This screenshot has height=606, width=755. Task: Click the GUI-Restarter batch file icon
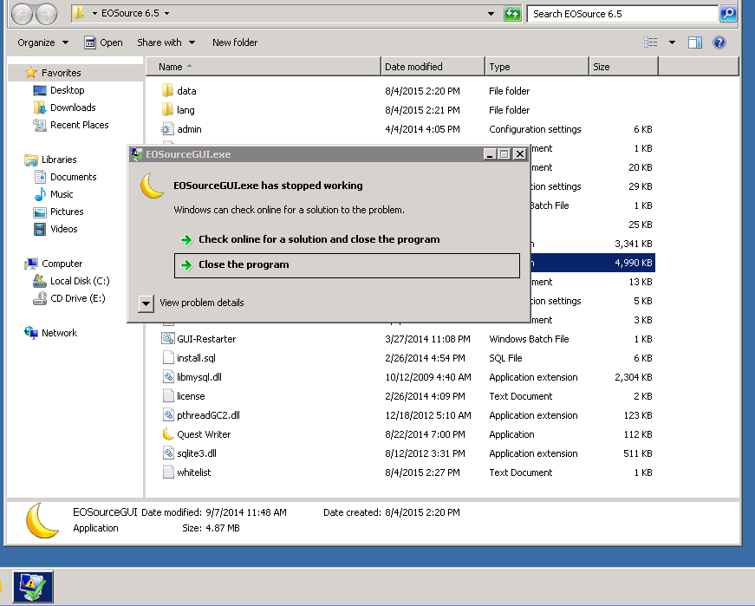(x=167, y=339)
